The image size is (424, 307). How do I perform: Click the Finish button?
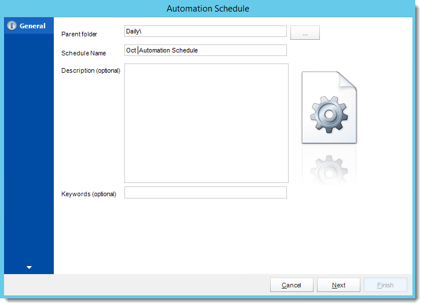(x=385, y=285)
